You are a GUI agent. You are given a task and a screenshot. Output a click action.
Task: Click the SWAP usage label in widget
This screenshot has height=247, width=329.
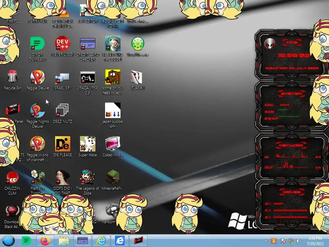(271, 118)
